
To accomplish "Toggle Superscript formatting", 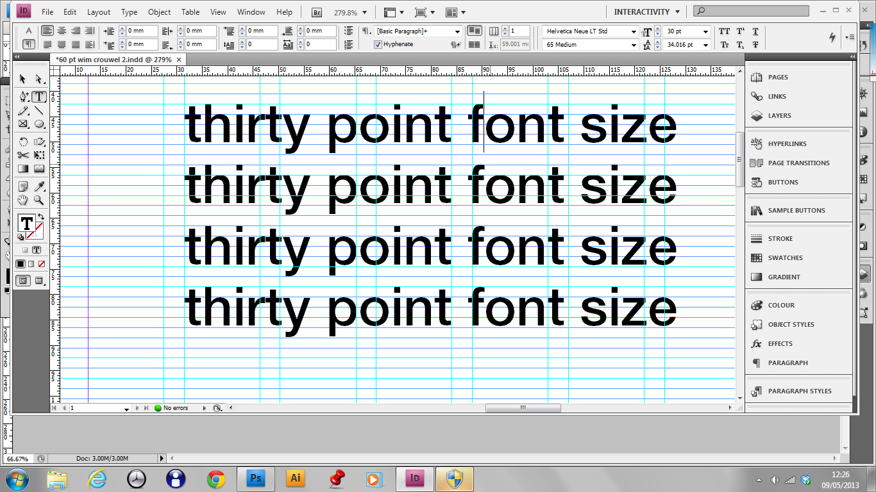I will tap(740, 31).
